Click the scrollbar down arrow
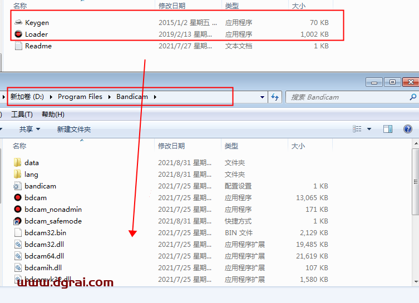The height and width of the screenshot is (303, 419). click(416, 282)
